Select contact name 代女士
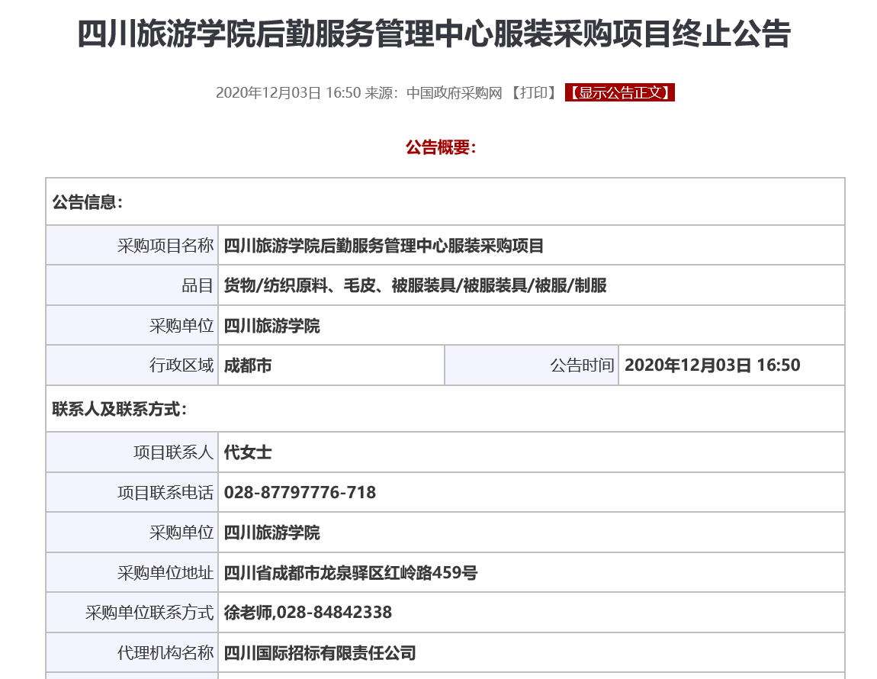This screenshot has height=679, width=877. click(248, 452)
